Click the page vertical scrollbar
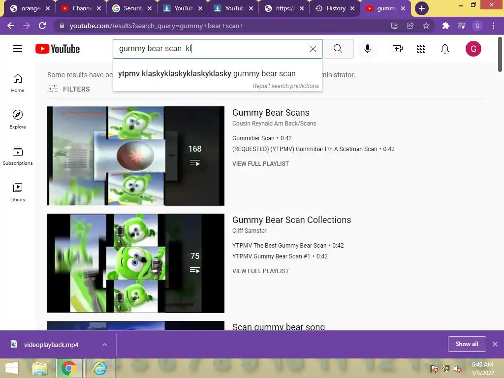 [500, 55]
